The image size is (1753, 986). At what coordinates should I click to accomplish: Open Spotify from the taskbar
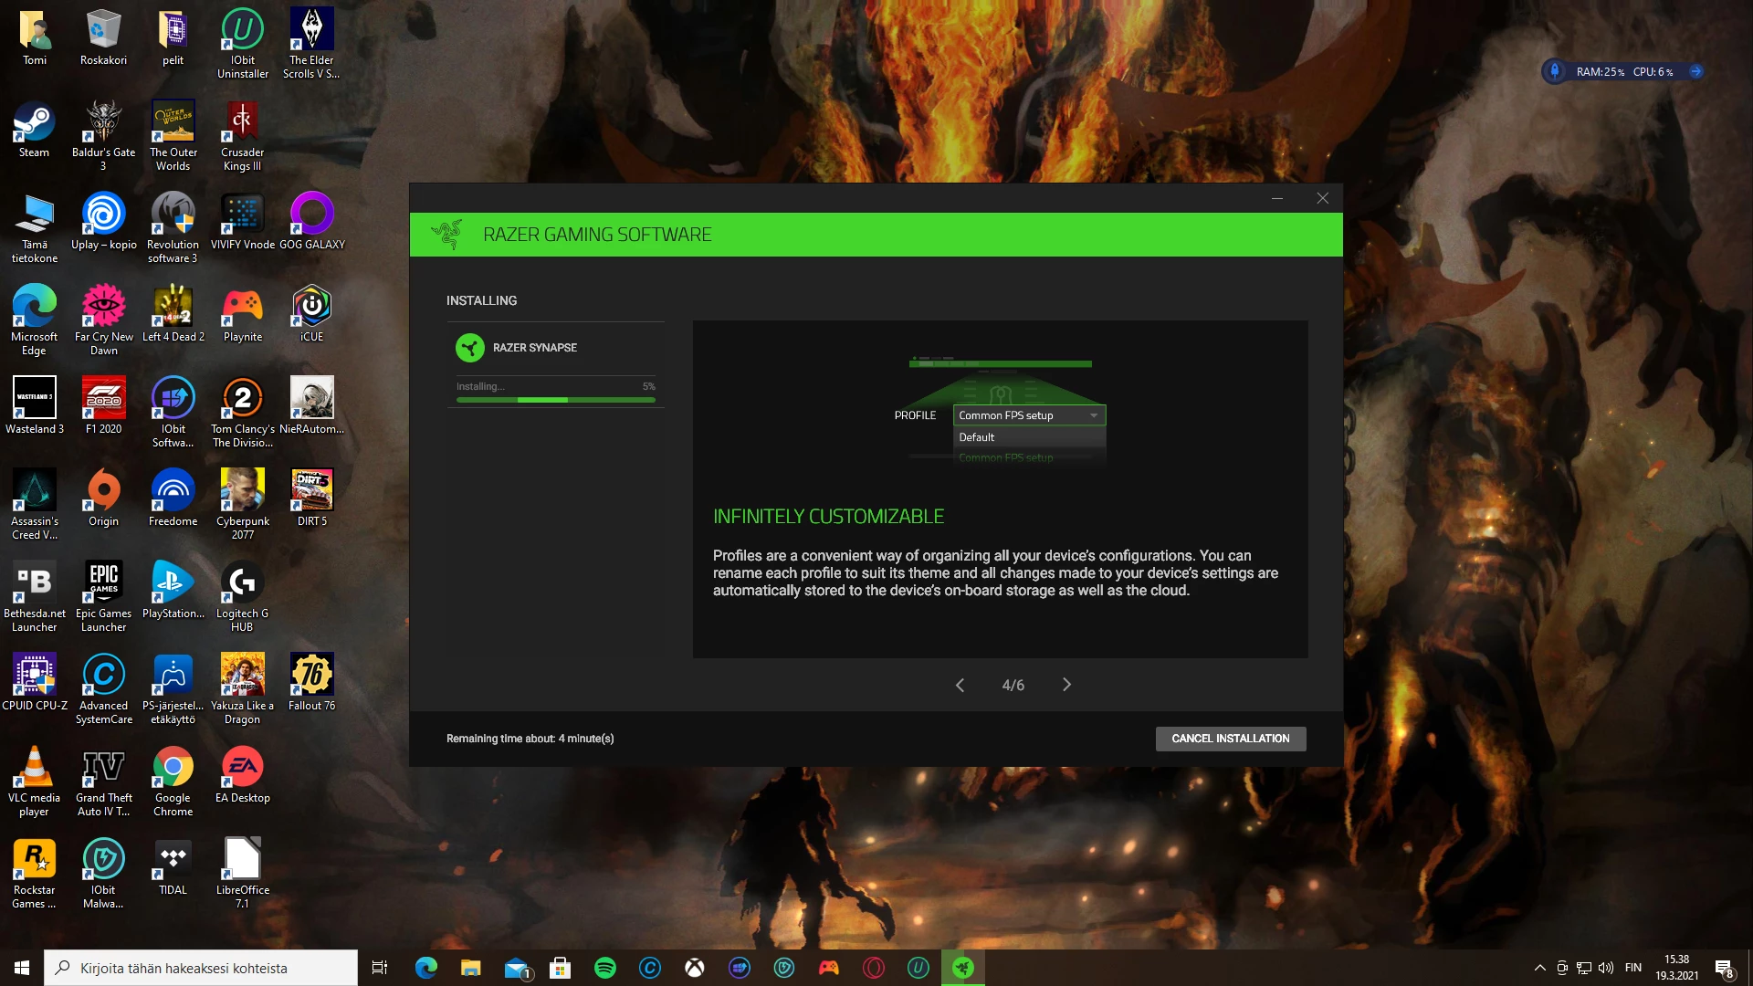(604, 968)
